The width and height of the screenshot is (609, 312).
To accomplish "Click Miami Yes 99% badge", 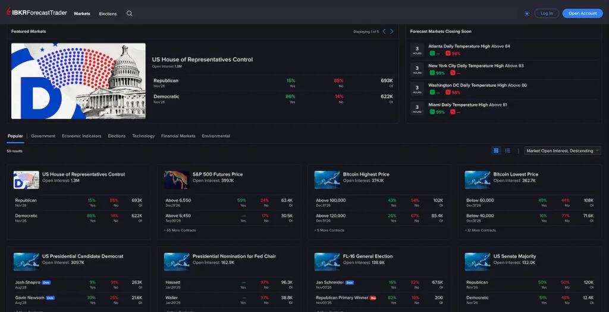I will [437, 112].
